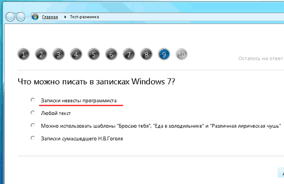Screen dimensions: 284x184
Task: Pick radio option about шаблоны Бросаю тебя
Action: coord(33,125)
